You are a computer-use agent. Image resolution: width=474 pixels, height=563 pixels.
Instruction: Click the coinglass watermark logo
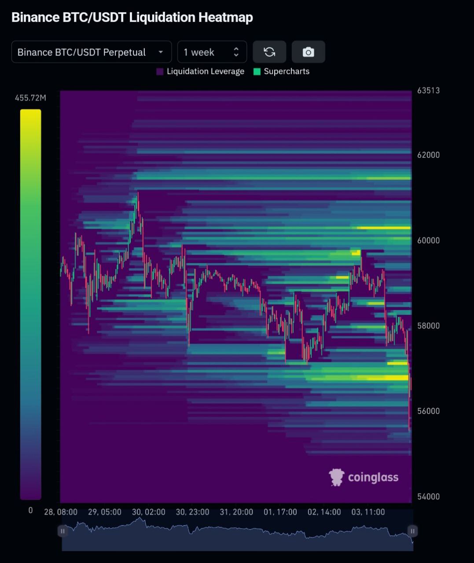click(364, 477)
